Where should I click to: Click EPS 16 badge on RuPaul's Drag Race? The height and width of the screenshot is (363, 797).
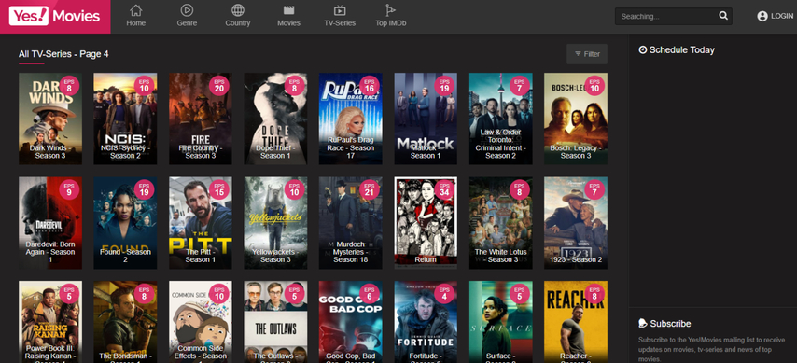[x=370, y=86]
